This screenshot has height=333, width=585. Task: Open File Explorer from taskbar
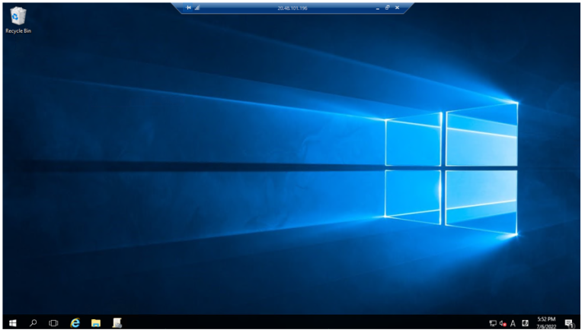pyautogui.click(x=96, y=323)
